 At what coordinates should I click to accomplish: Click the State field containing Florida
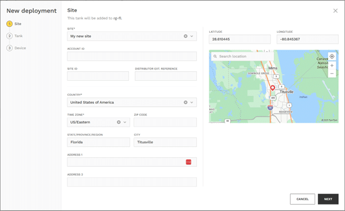[99, 142]
